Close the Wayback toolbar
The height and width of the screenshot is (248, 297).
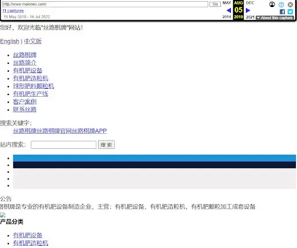290,5
